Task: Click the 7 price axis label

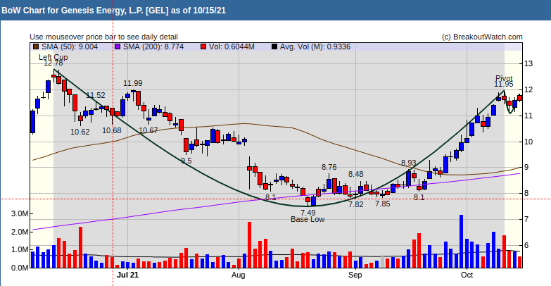Action: tap(526, 219)
